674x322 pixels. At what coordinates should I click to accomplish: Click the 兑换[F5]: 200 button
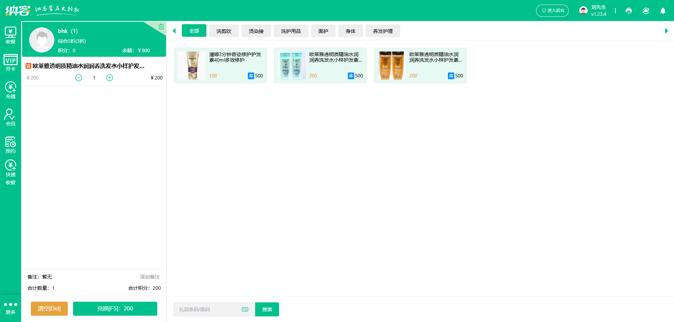point(115,309)
